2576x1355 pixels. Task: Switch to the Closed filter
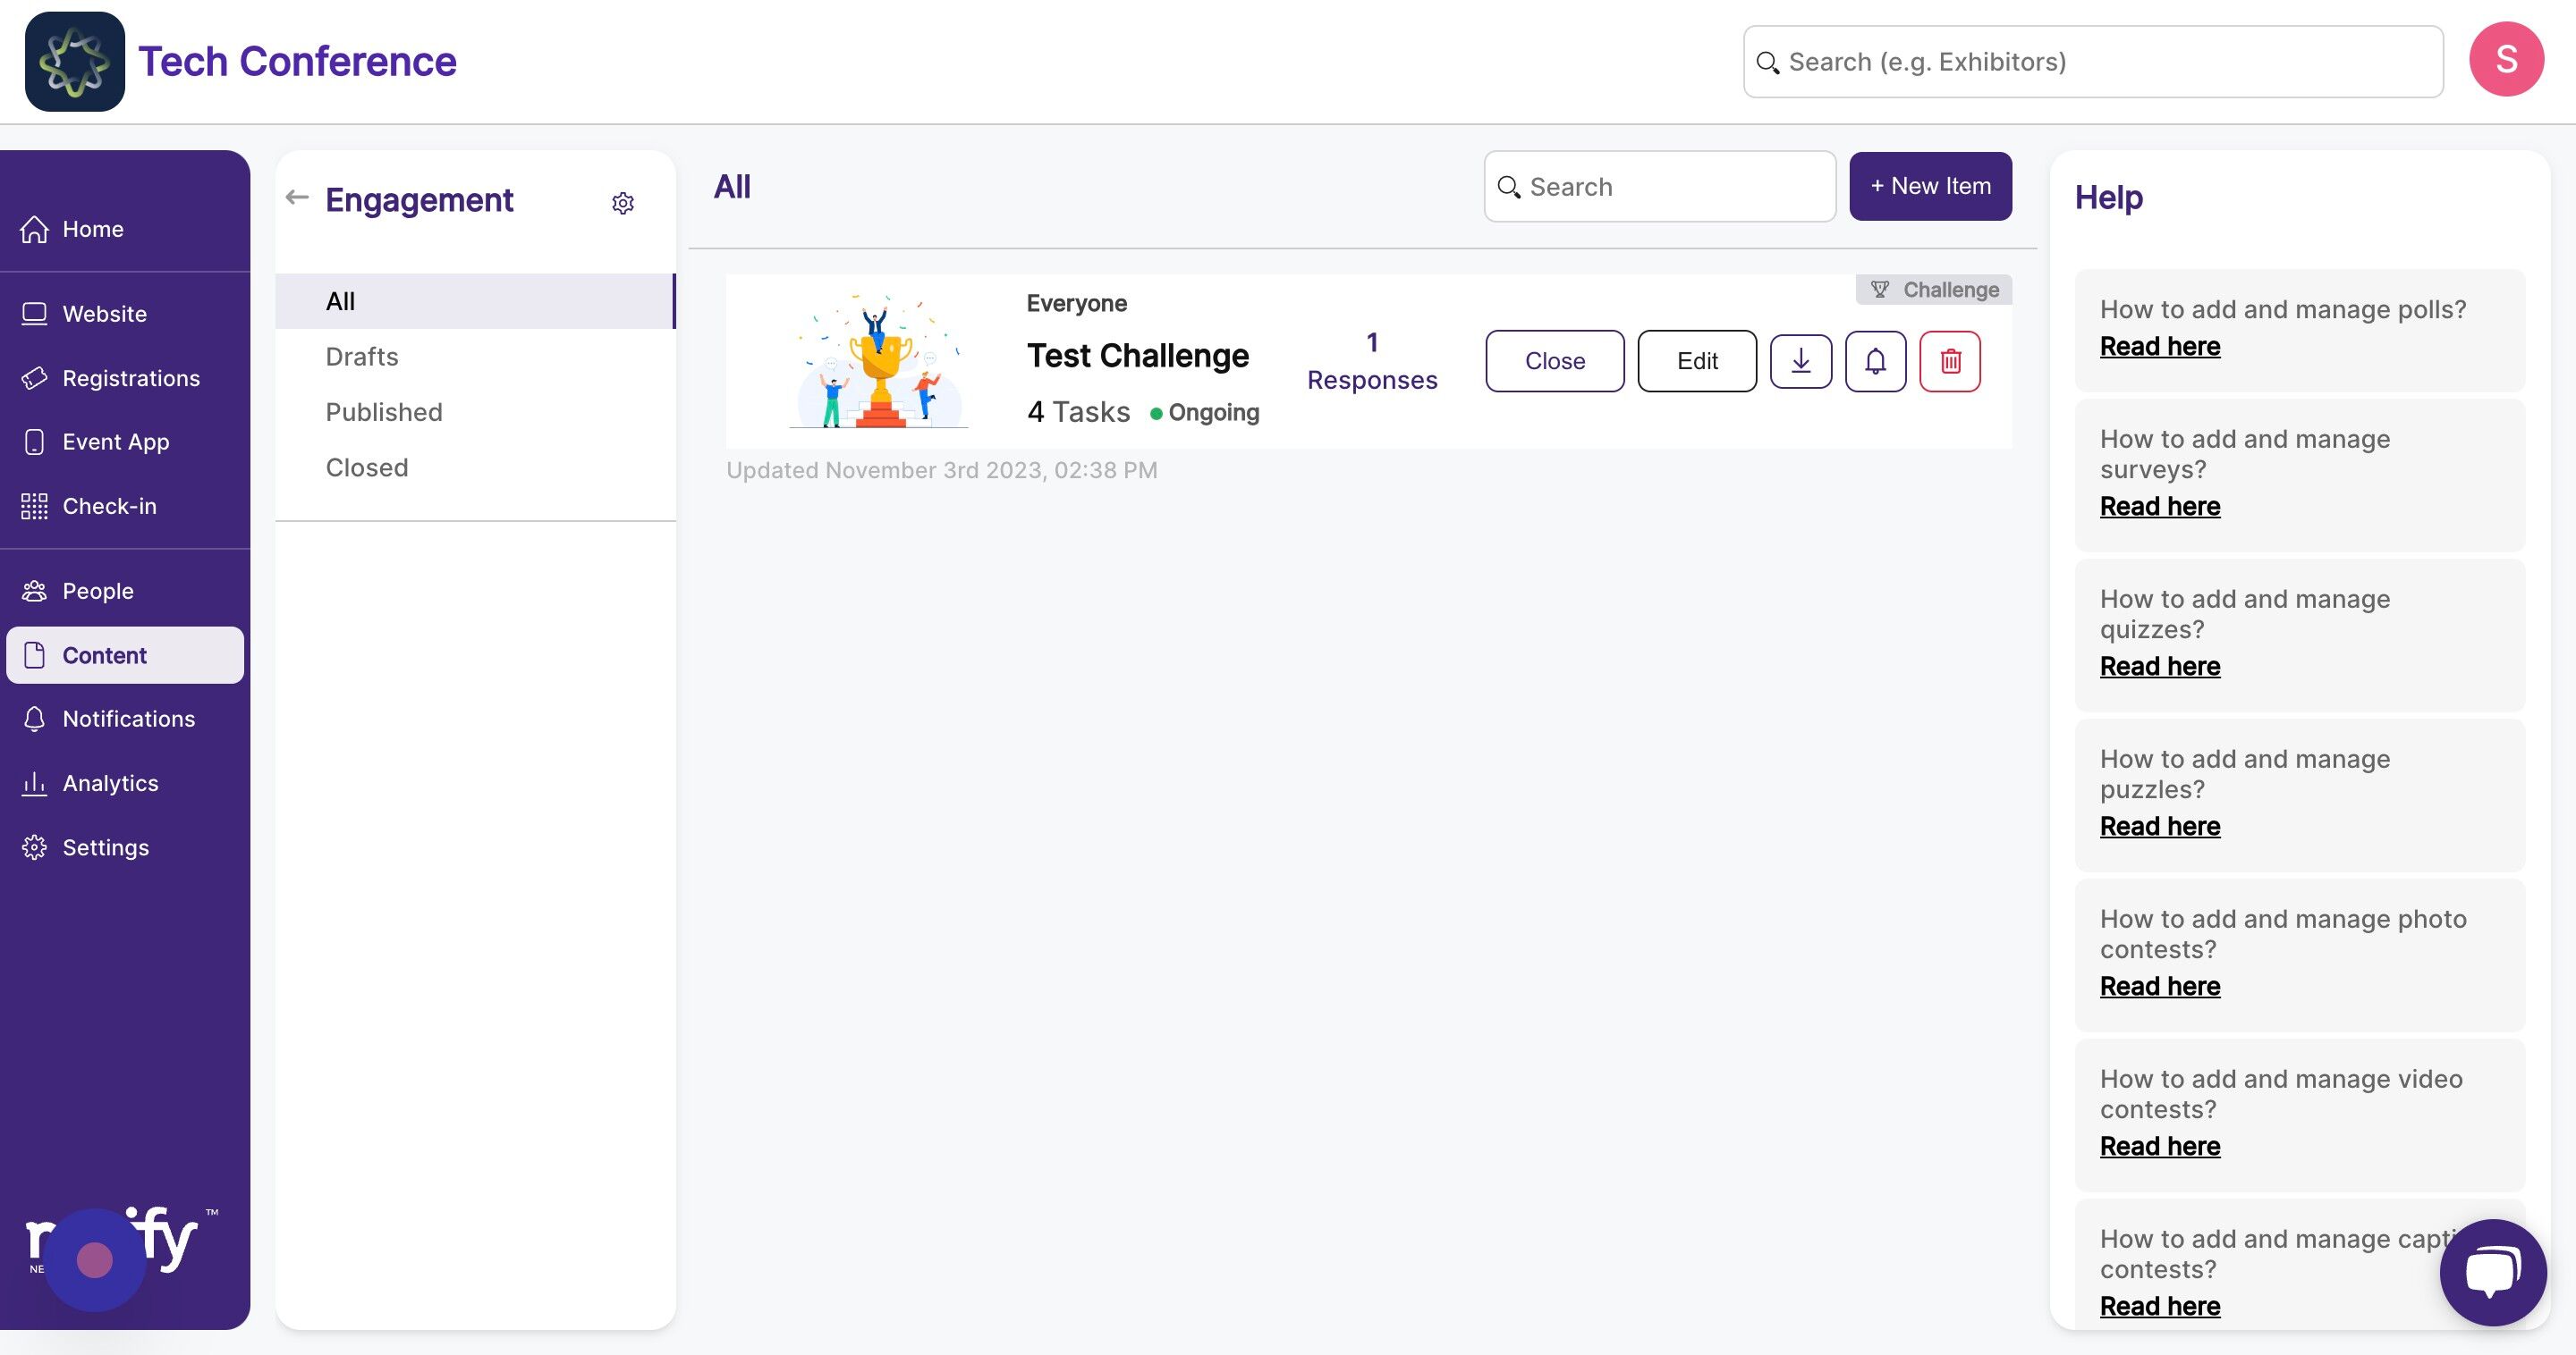(367, 467)
